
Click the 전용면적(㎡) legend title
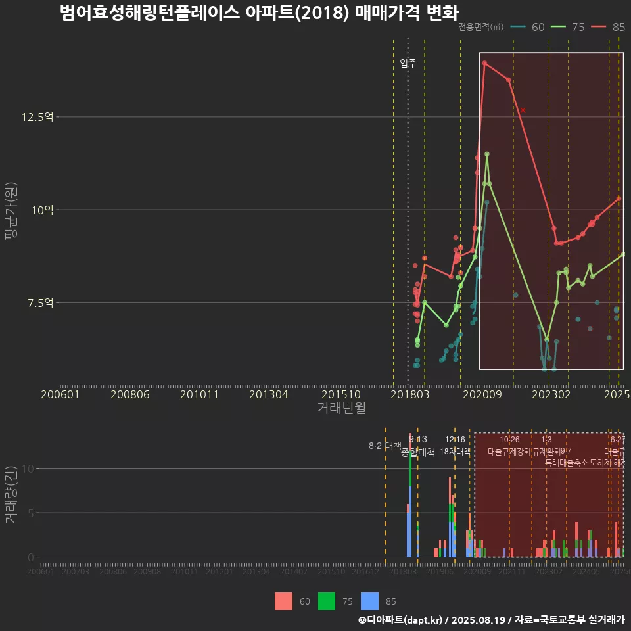click(481, 27)
